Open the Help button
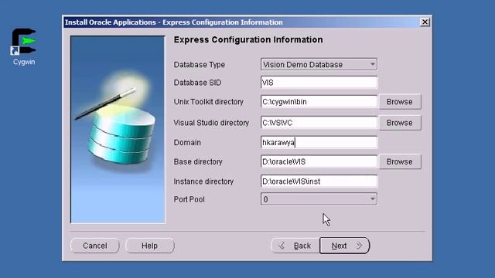Image resolution: width=495 pixels, height=278 pixels. click(149, 246)
